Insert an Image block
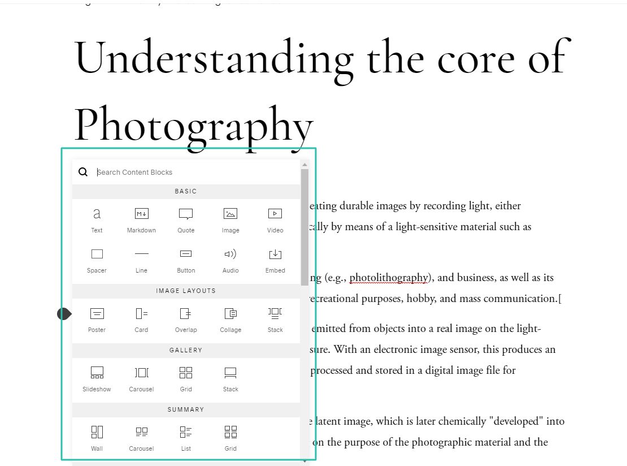 point(230,220)
